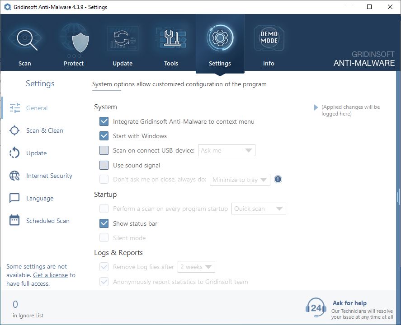Click the System options description text
Viewport: 401px width, 325px height.
(179, 84)
